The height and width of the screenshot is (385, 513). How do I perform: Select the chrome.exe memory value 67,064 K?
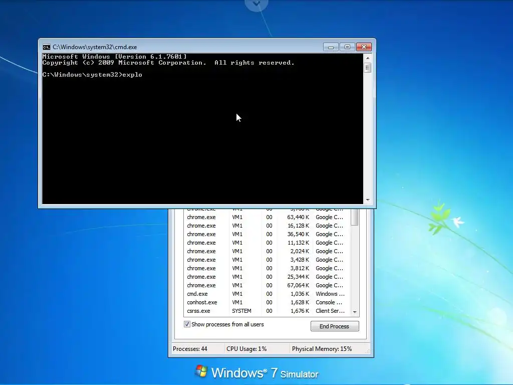[298, 285]
